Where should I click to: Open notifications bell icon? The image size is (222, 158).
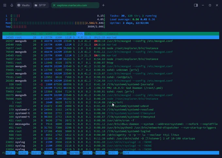click(12, 5)
